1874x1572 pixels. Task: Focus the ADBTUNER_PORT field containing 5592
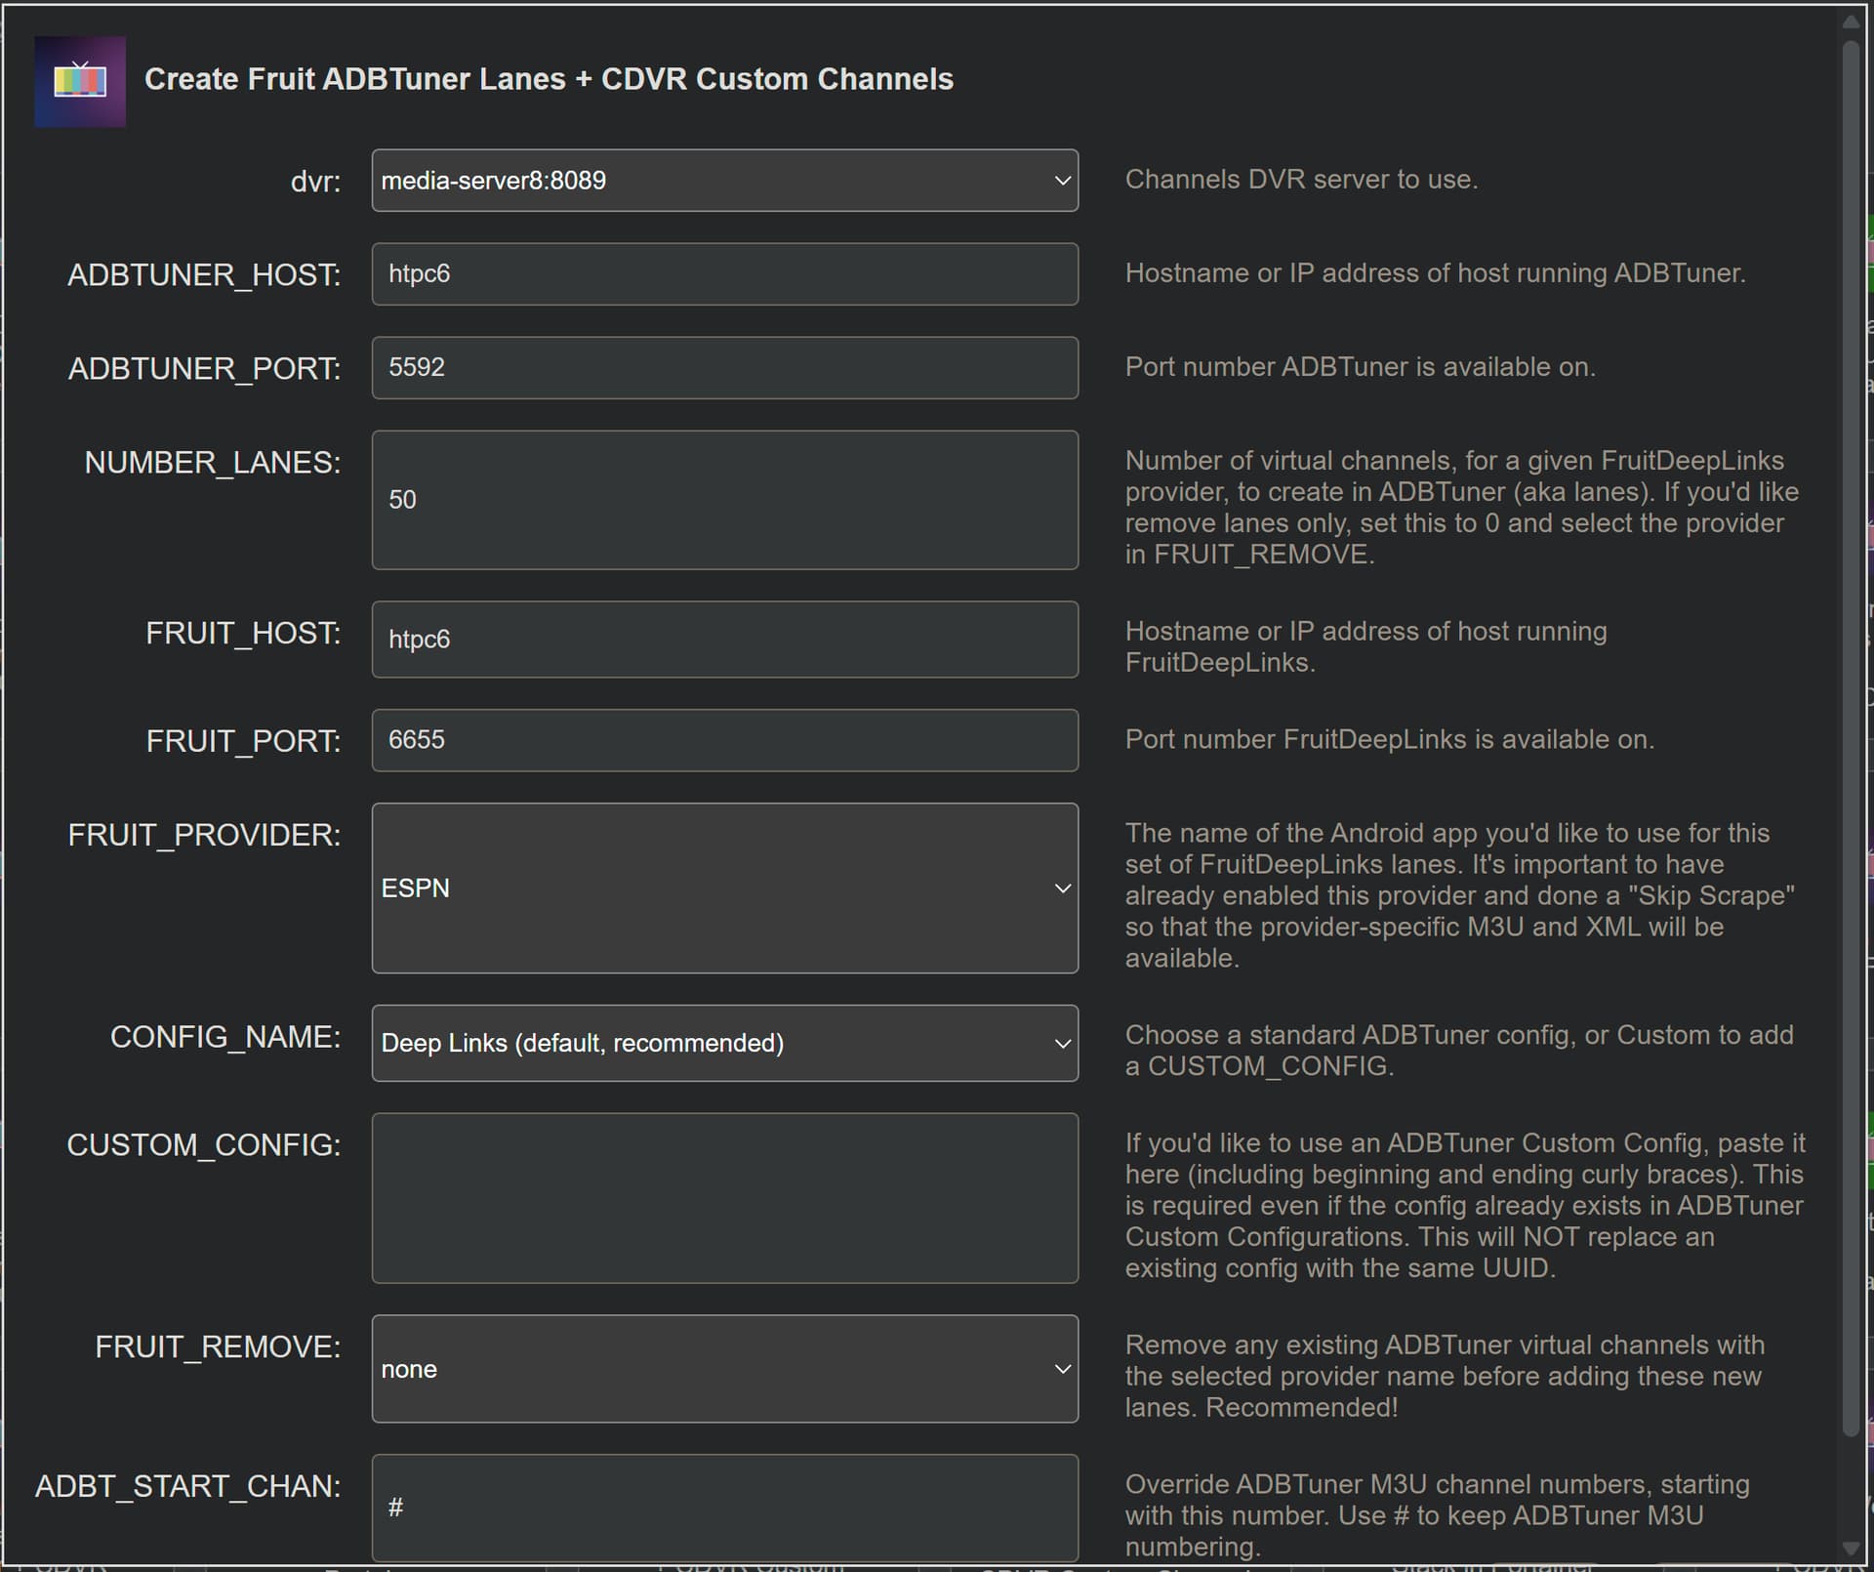[x=723, y=368]
